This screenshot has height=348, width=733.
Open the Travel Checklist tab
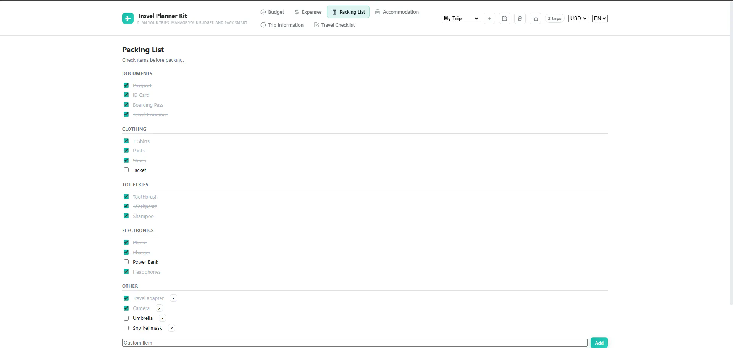(334, 25)
